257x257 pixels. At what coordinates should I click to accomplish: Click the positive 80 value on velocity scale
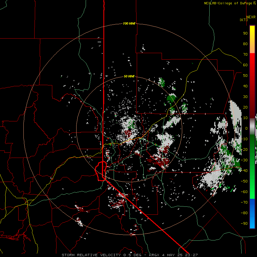[x=245, y=44]
